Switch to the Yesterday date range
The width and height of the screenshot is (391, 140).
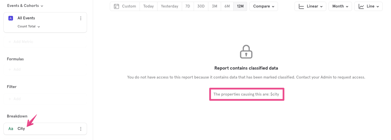pyautogui.click(x=170, y=6)
